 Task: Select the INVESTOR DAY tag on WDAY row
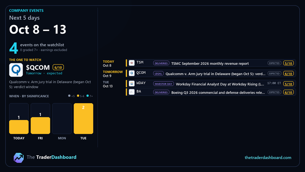[x=163, y=84]
